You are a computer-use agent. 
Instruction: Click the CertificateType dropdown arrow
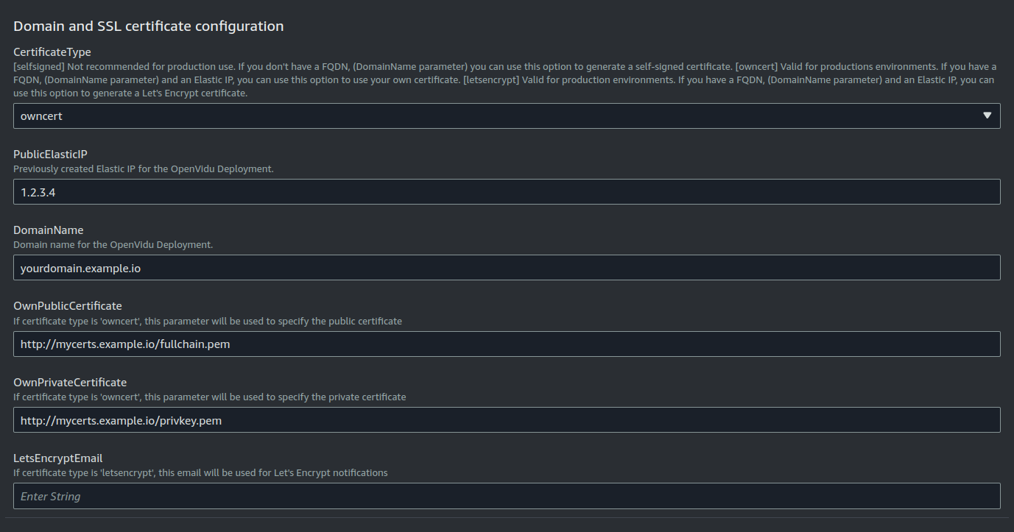[x=987, y=116]
